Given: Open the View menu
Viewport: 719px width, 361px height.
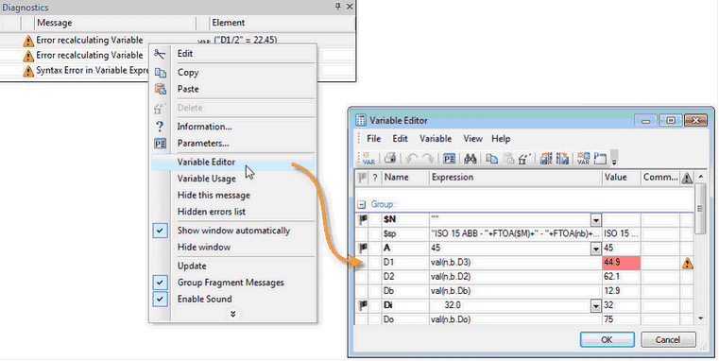Looking at the screenshot, I should 472,139.
